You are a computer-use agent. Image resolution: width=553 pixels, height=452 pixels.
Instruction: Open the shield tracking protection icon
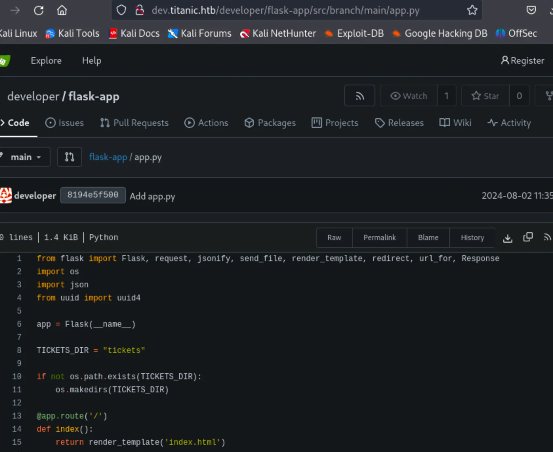(121, 10)
